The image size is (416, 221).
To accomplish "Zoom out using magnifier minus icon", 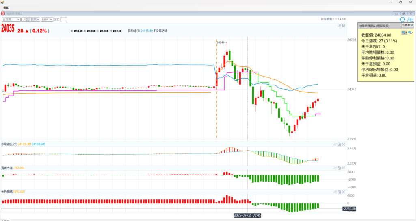I will pos(410,32).
